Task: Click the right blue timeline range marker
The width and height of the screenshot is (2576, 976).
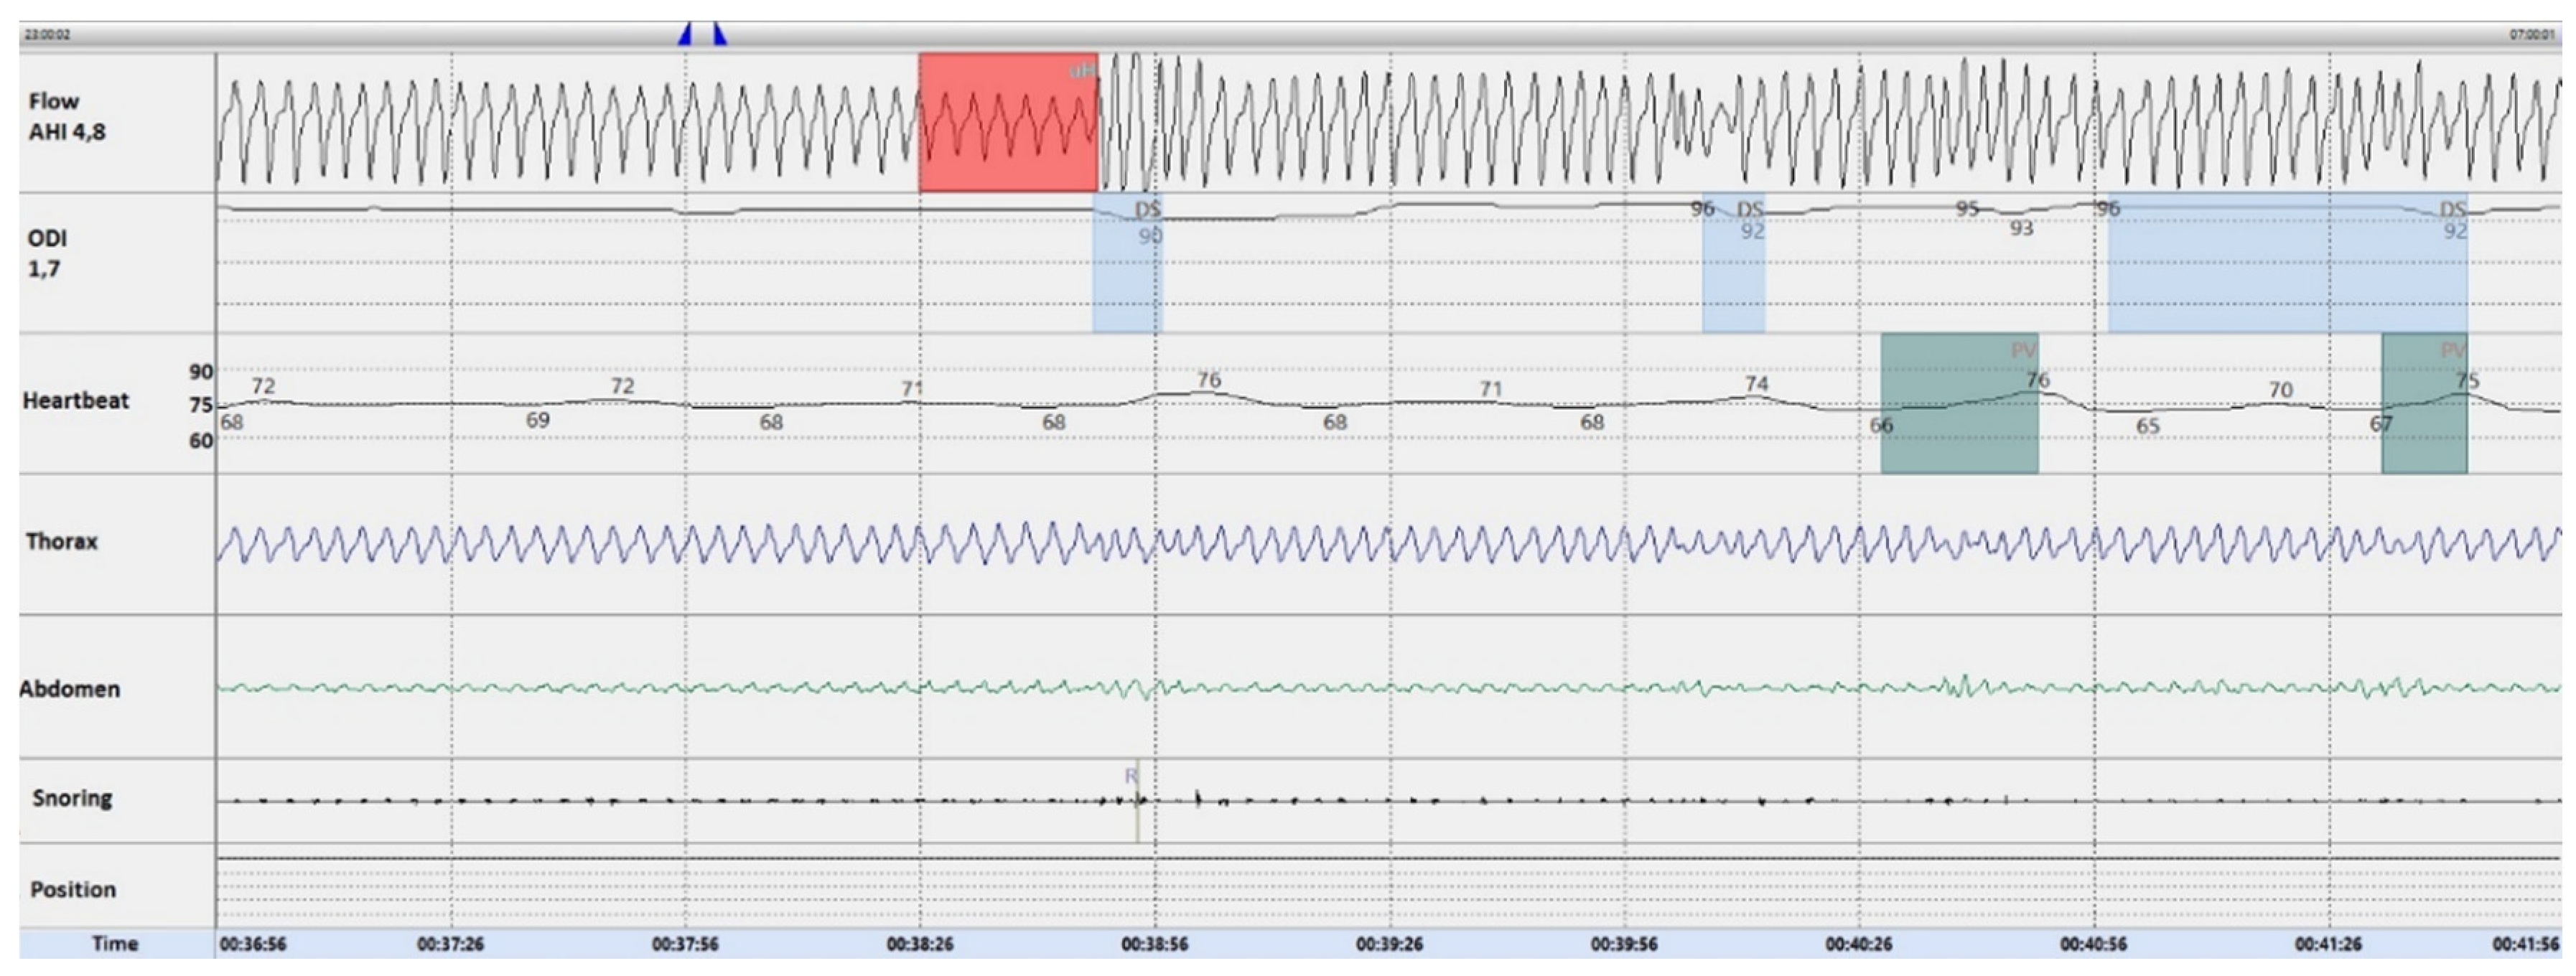Action: click(719, 35)
